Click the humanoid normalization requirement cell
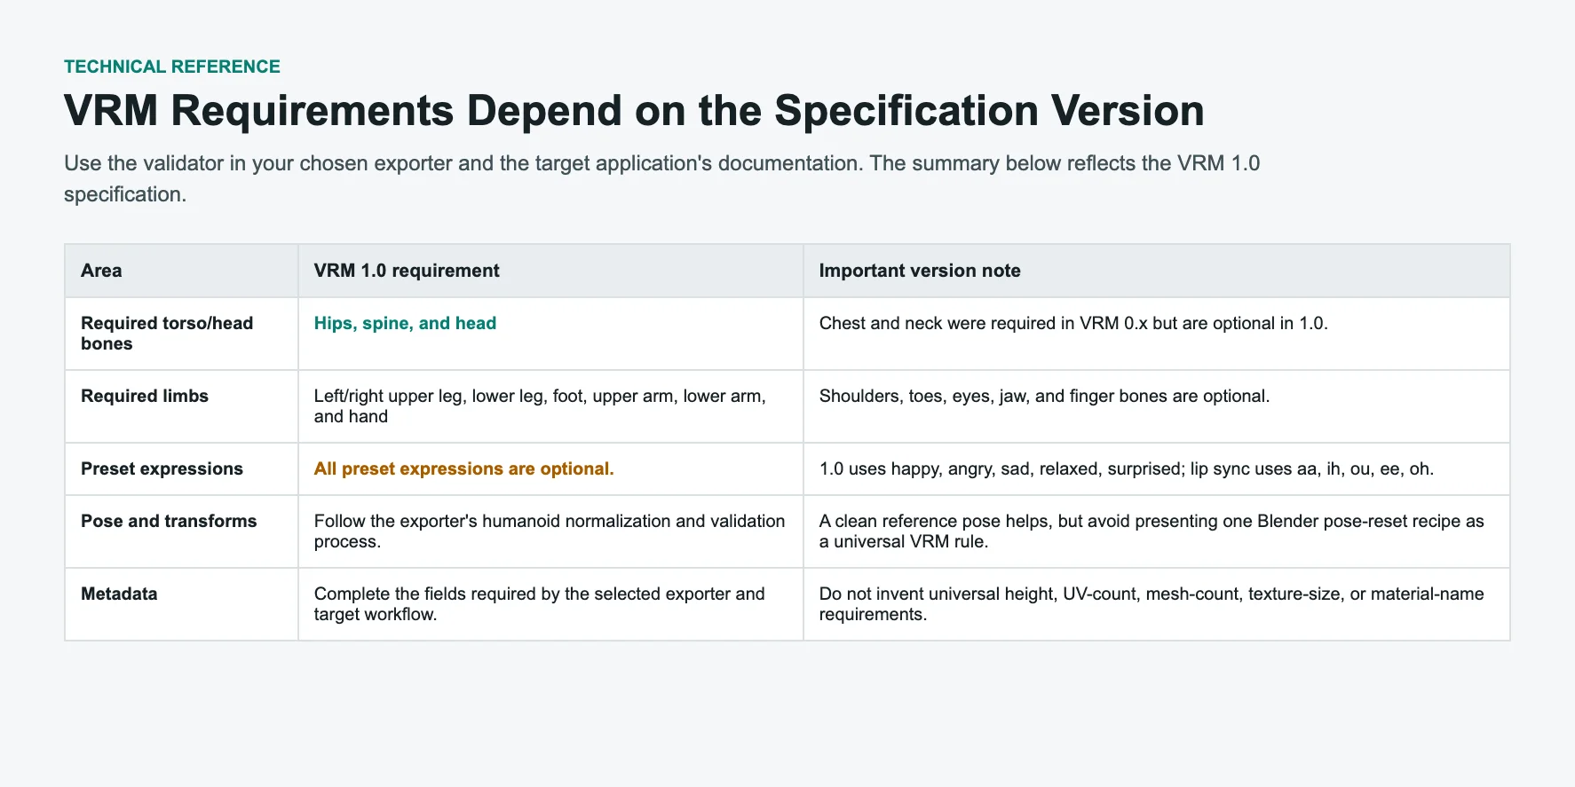The image size is (1575, 787). pyautogui.click(x=550, y=531)
